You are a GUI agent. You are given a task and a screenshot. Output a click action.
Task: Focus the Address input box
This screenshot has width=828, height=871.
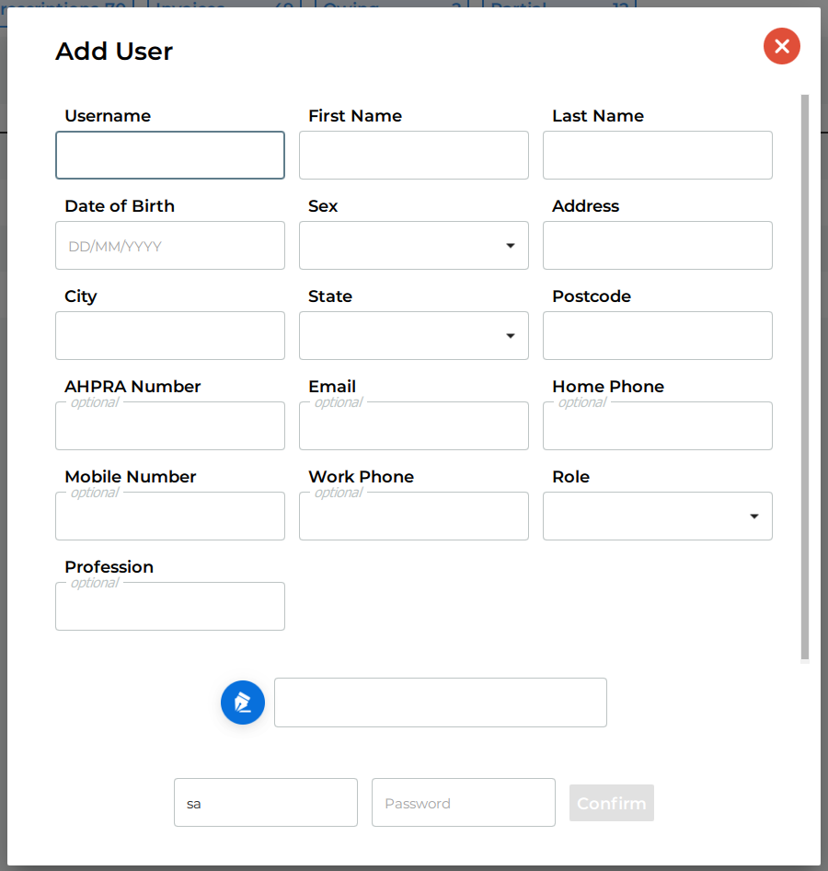(x=657, y=246)
